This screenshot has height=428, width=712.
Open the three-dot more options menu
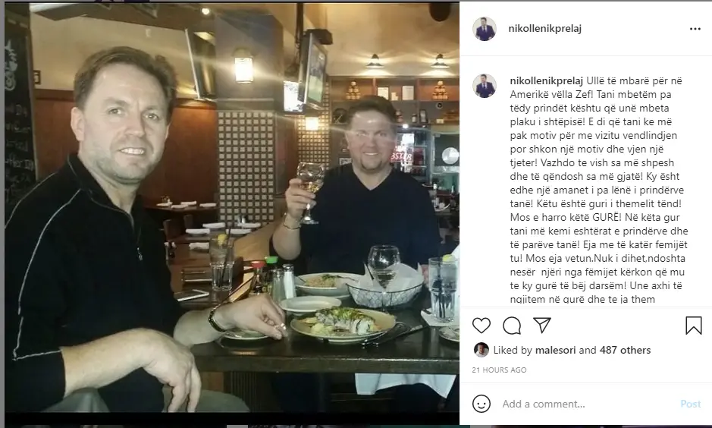coord(695,29)
